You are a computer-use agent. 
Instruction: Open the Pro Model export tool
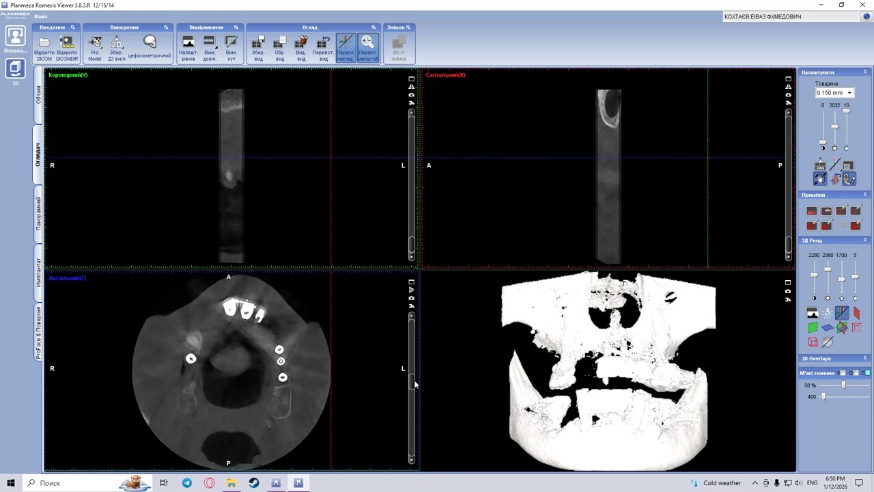coord(95,42)
